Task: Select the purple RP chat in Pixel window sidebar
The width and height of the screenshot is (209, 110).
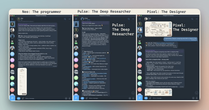Action: [139, 60]
